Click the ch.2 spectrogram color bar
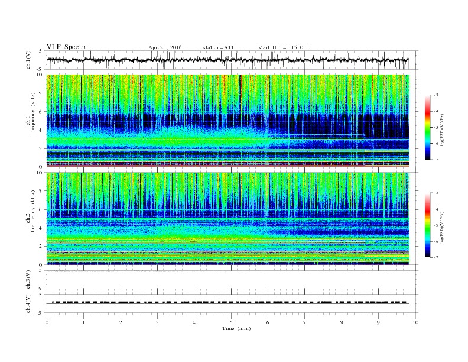Viewport: 468px width, 362px height. [427, 225]
